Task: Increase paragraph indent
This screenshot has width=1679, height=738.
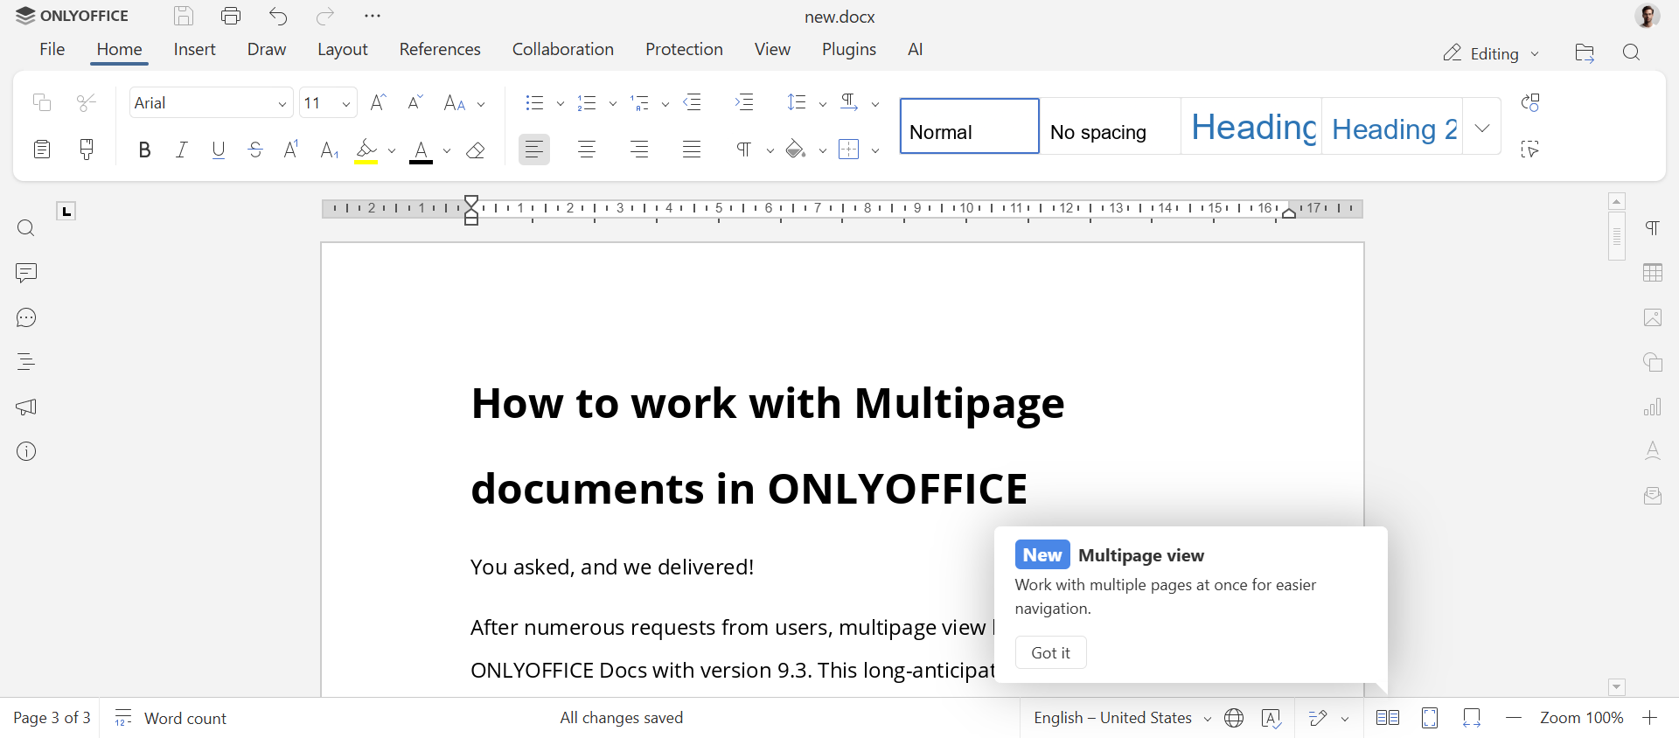Action: [x=744, y=102]
